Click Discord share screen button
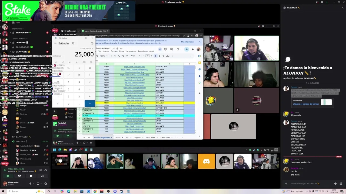Viewport: 346px width, 194px height. [19, 176]
